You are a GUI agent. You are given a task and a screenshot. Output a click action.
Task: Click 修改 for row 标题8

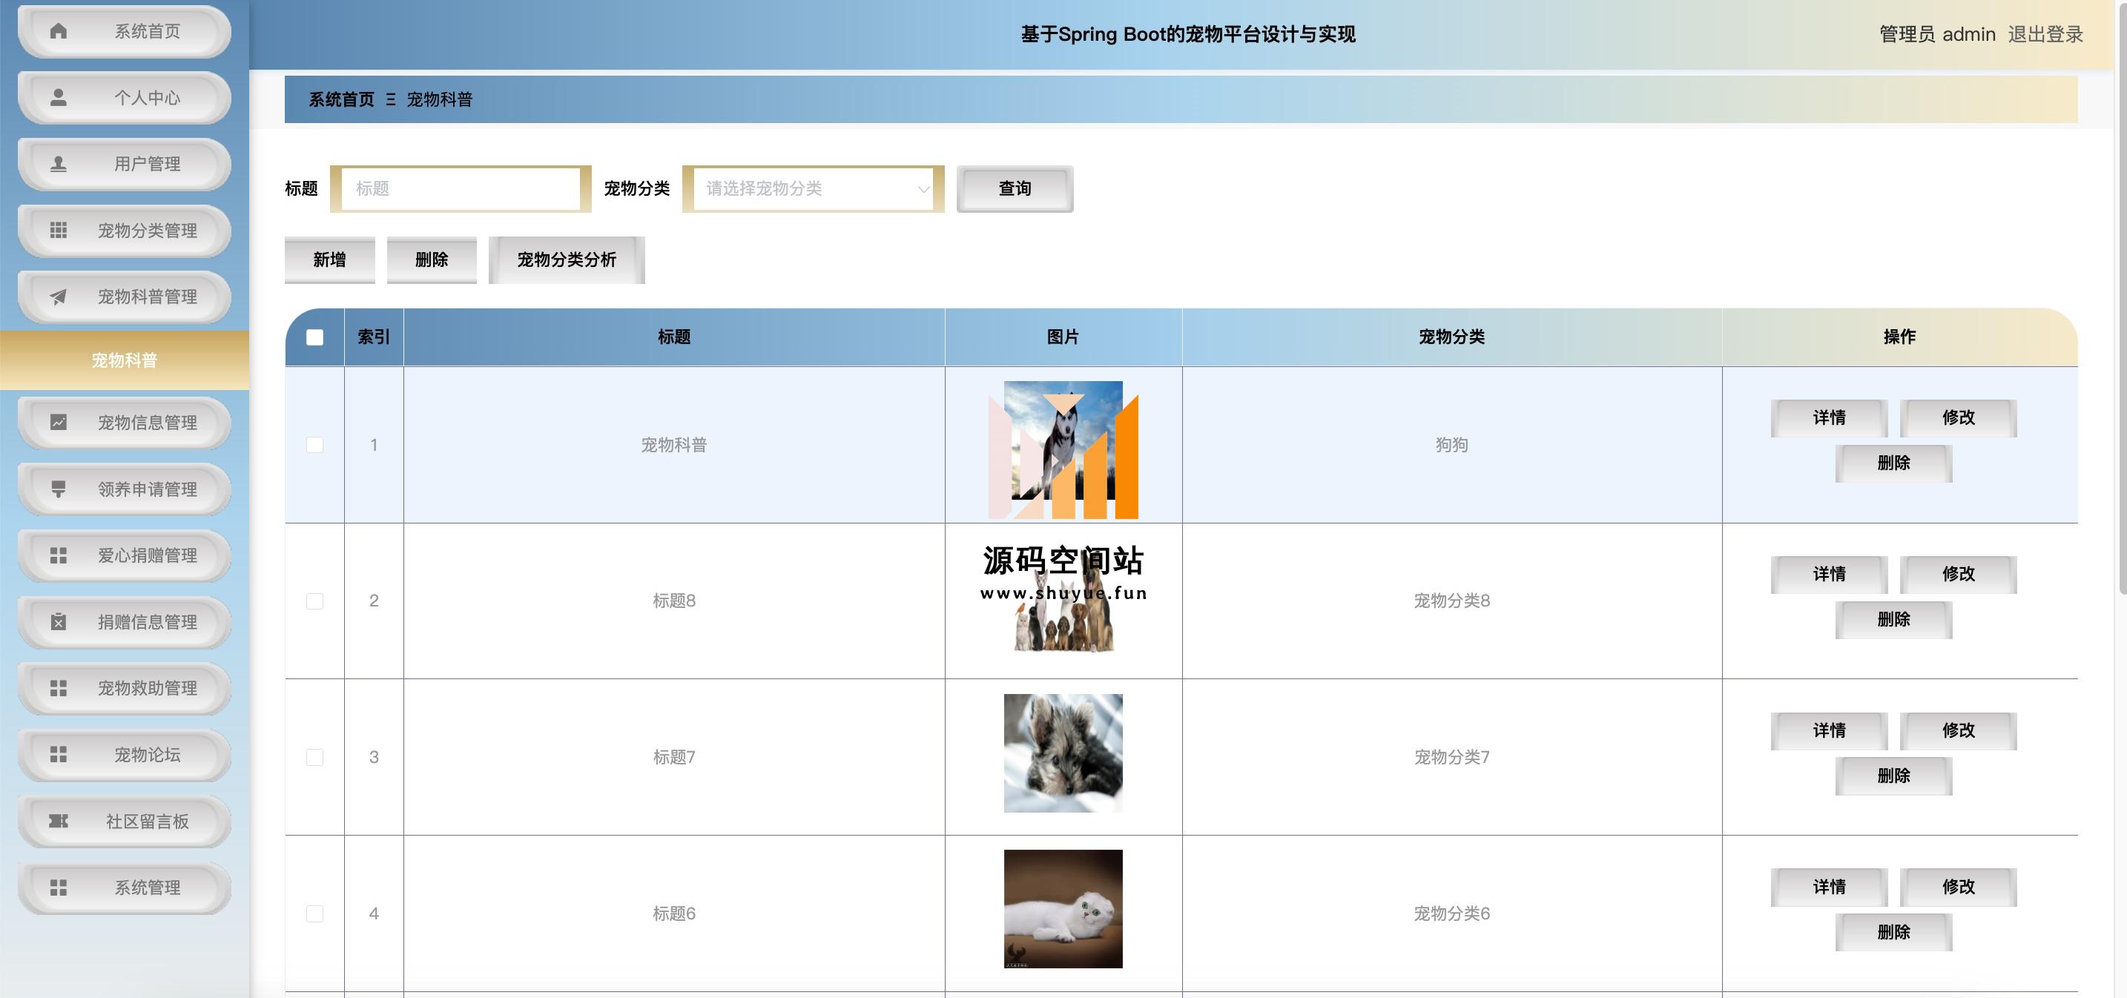[x=1958, y=575]
